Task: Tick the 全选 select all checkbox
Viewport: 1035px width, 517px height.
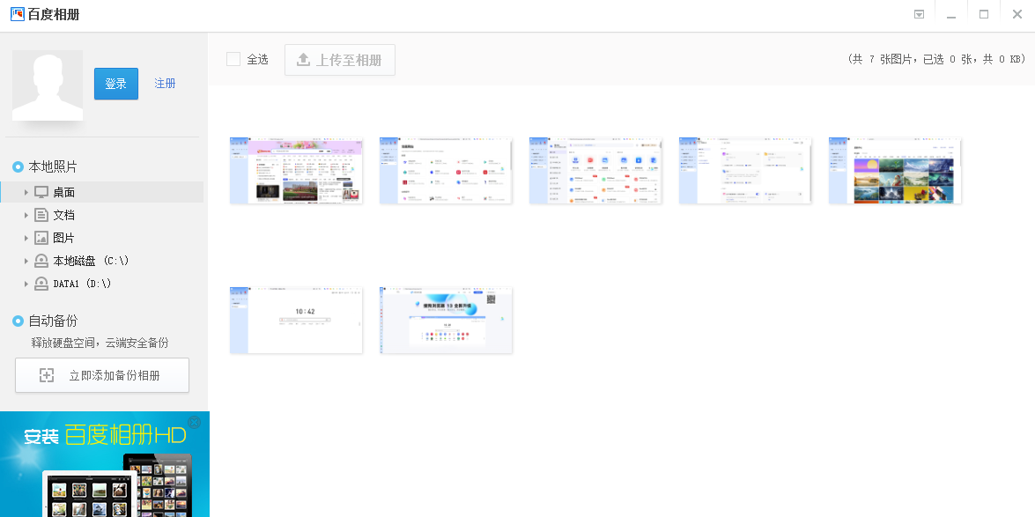Action: point(233,59)
